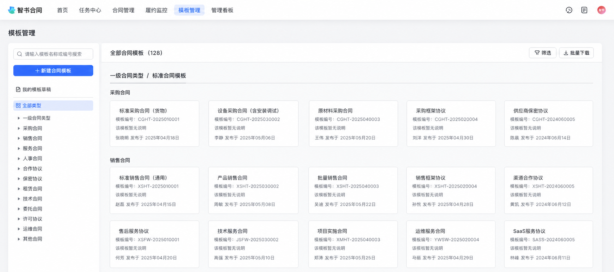614x272 pixels.
Task: Expand the 服务合同 tree node
Action: coord(19,148)
